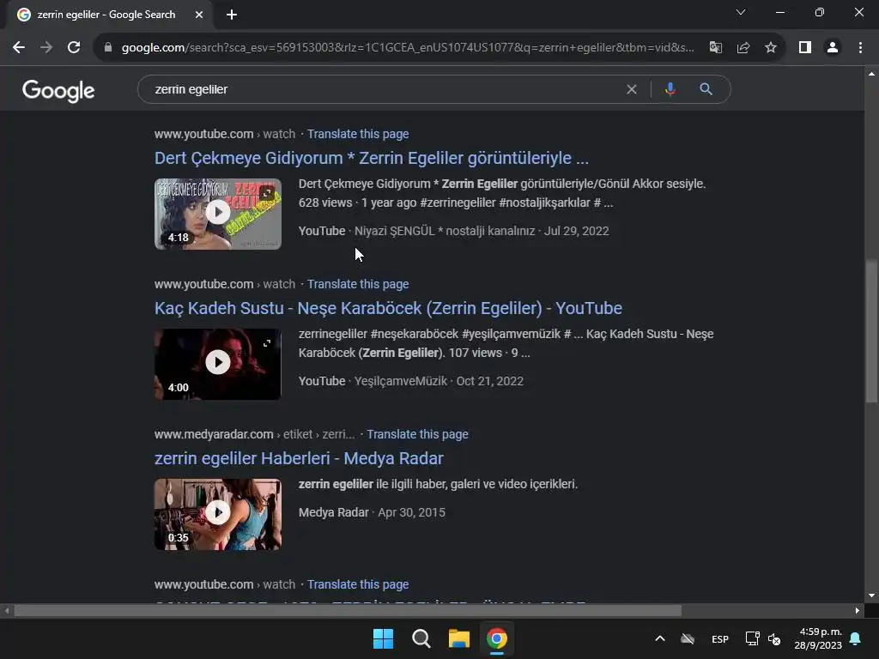
Task: Open notifications bell icon
Action: point(856,638)
